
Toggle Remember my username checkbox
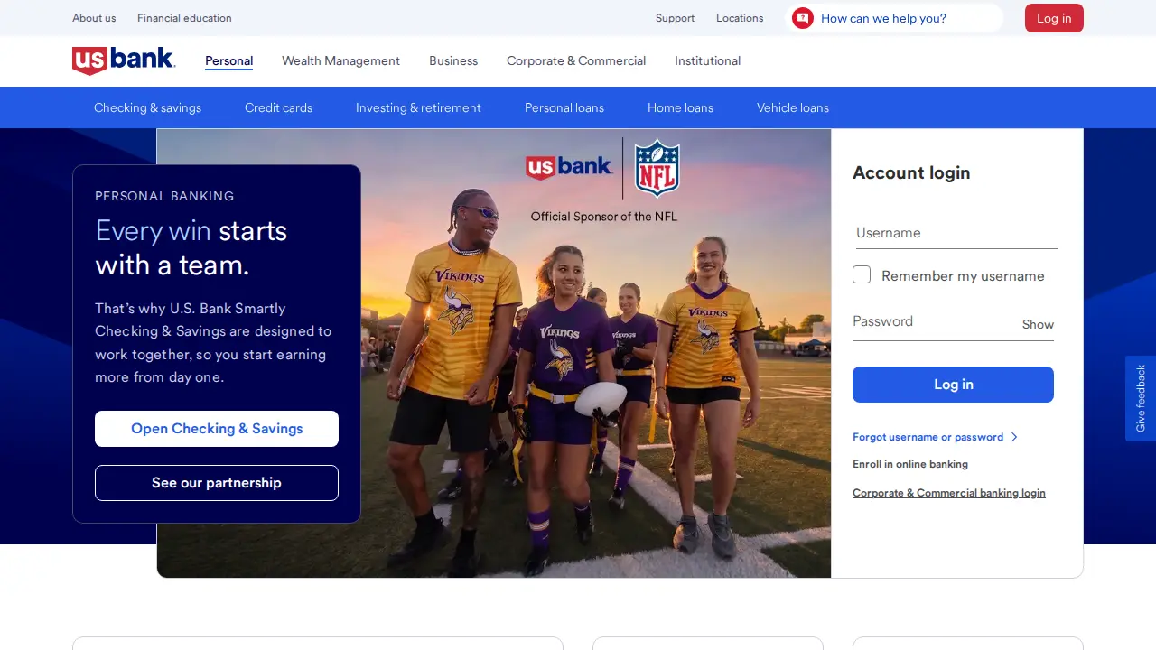click(862, 274)
